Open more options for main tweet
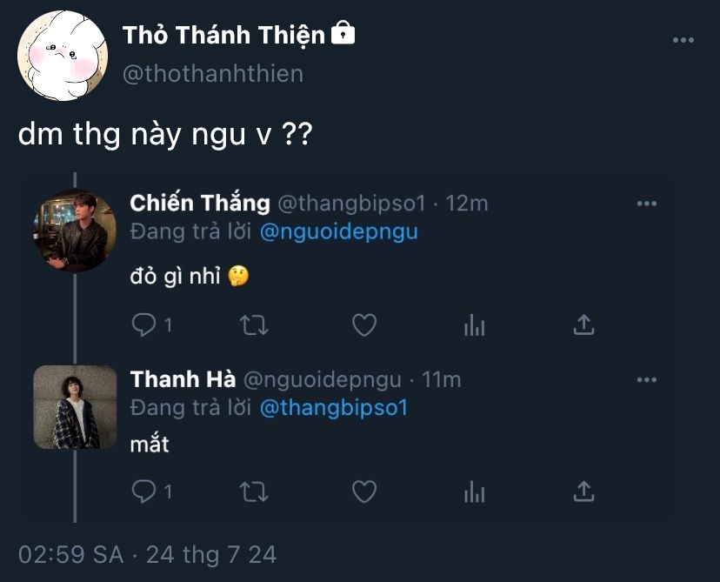This screenshot has width=720, height=582. [683, 40]
